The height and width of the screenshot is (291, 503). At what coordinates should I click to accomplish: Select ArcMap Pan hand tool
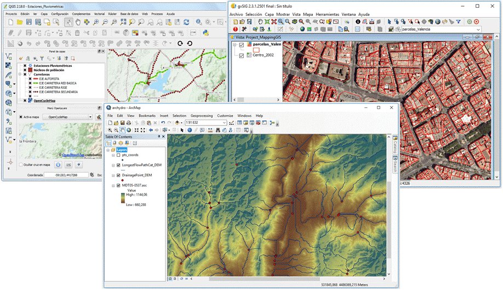point(123,130)
